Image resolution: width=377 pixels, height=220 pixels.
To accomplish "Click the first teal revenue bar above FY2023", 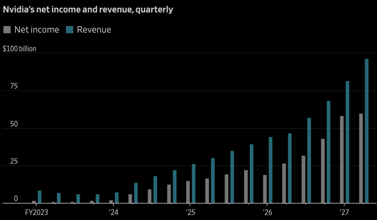I will coord(39,197).
